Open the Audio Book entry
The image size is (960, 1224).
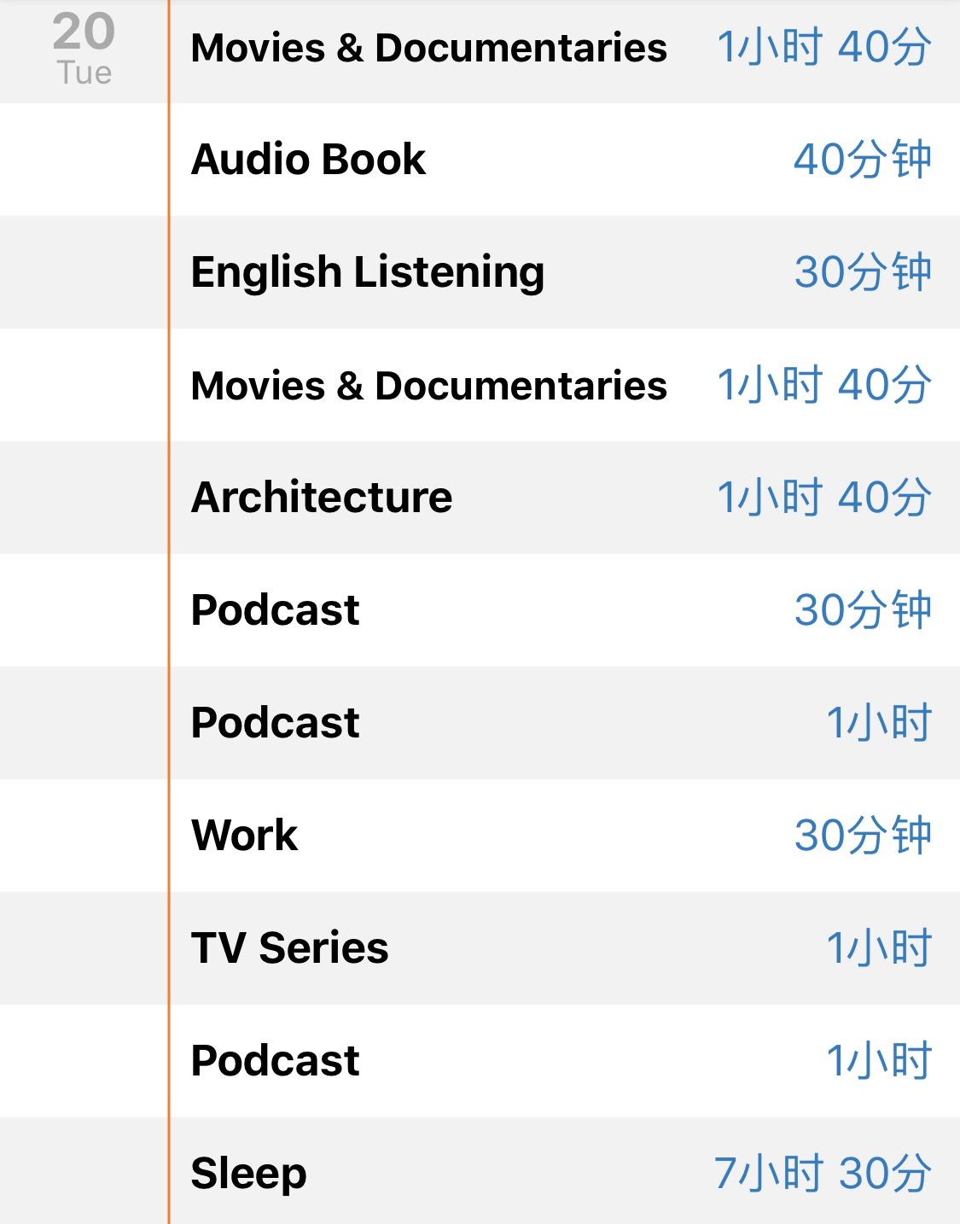point(564,160)
